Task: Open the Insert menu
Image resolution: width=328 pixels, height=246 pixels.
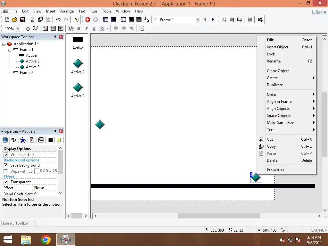Action: click(51, 11)
